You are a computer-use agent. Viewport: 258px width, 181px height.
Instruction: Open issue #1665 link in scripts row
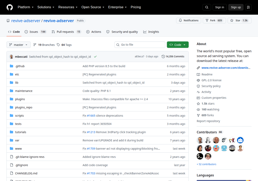[x=91, y=115]
